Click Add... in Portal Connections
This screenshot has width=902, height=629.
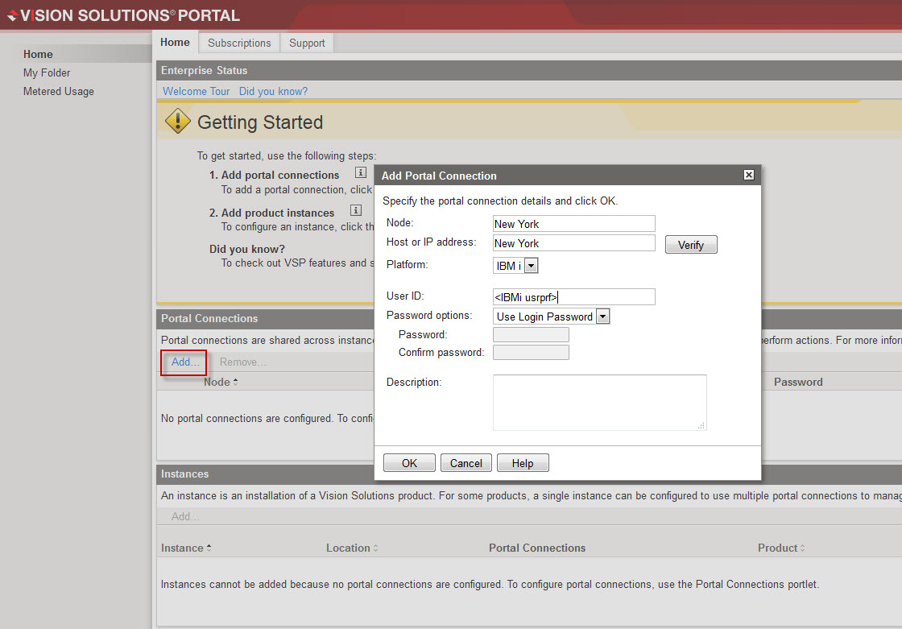[x=185, y=362]
